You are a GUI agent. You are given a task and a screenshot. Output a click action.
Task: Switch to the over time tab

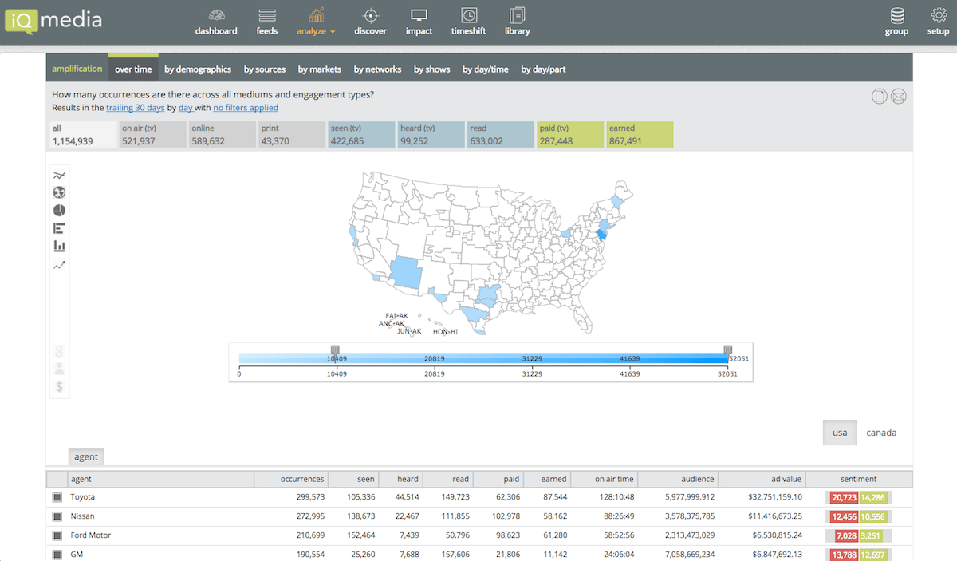pyautogui.click(x=133, y=69)
